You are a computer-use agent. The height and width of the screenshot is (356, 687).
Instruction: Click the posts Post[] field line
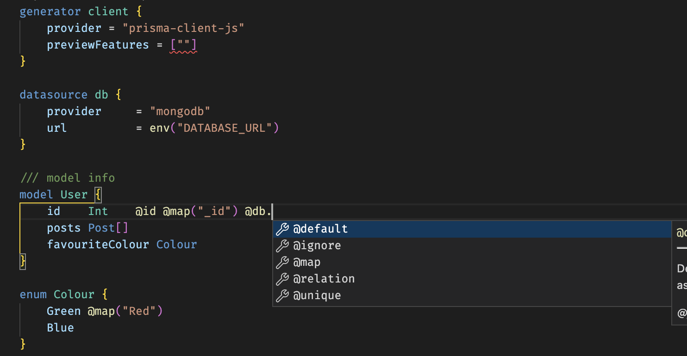pyautogui.click(x=86, y=227)
